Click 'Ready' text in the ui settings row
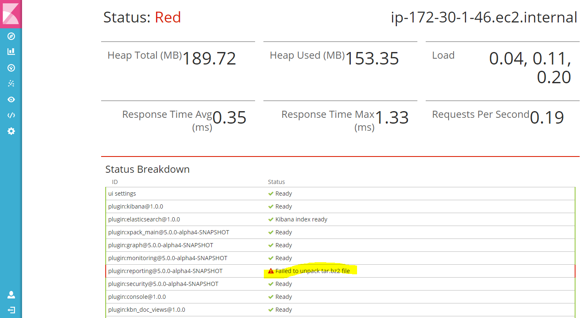The height and width of the screenshot is (318, 583). (284, 194)
